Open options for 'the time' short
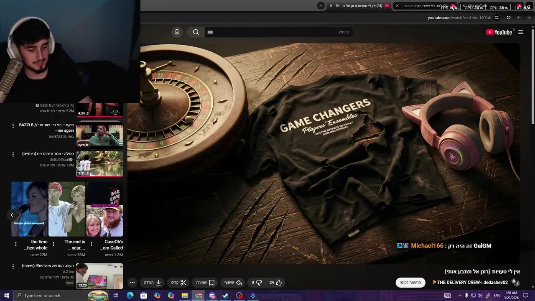This screenshot has height=301, width=535. pos(16,244)
